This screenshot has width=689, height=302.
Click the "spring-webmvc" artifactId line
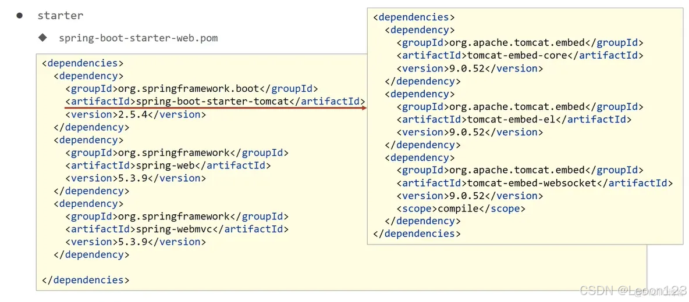pos(177,229)
